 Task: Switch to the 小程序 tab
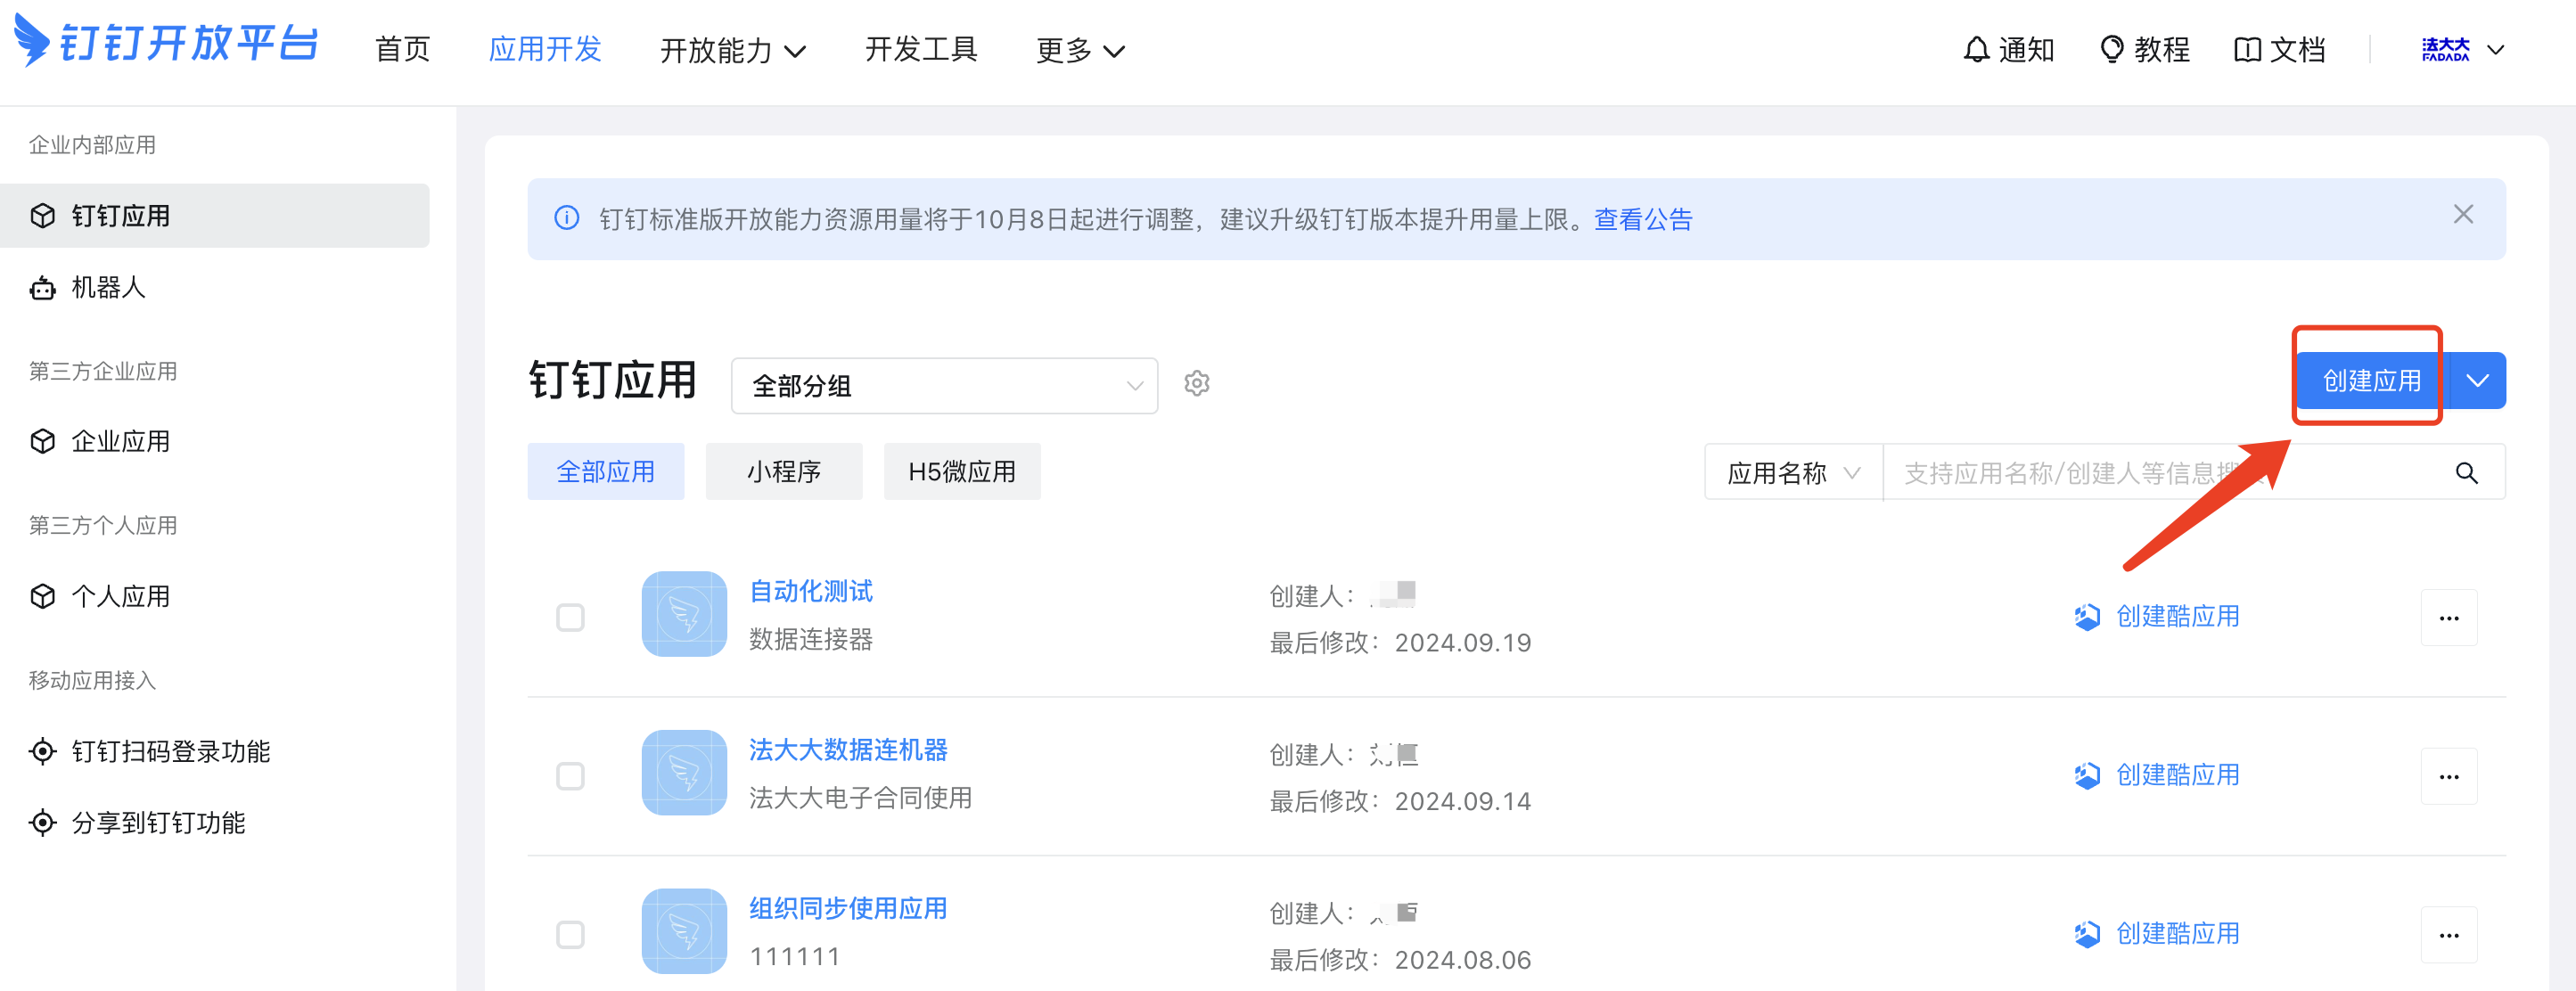pyautogui.click(x=783, y=471)
